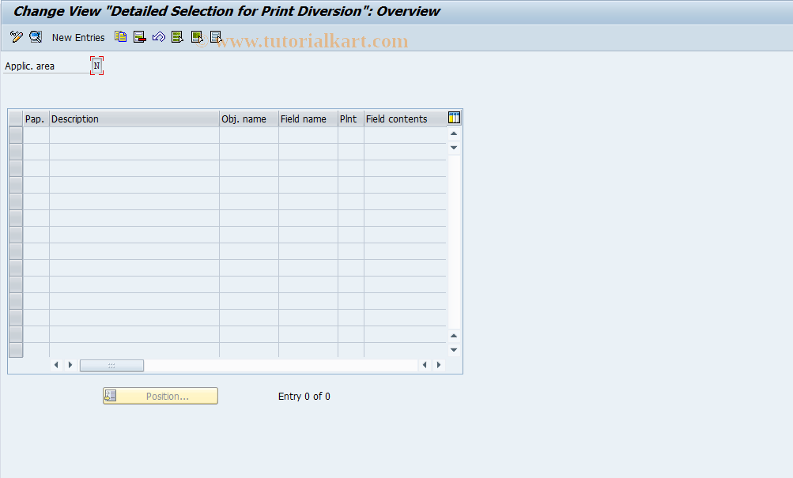This screenshot has height=478, width=793.
Task: Click the Applic. area field value N
Action: [x=96, y=66]
